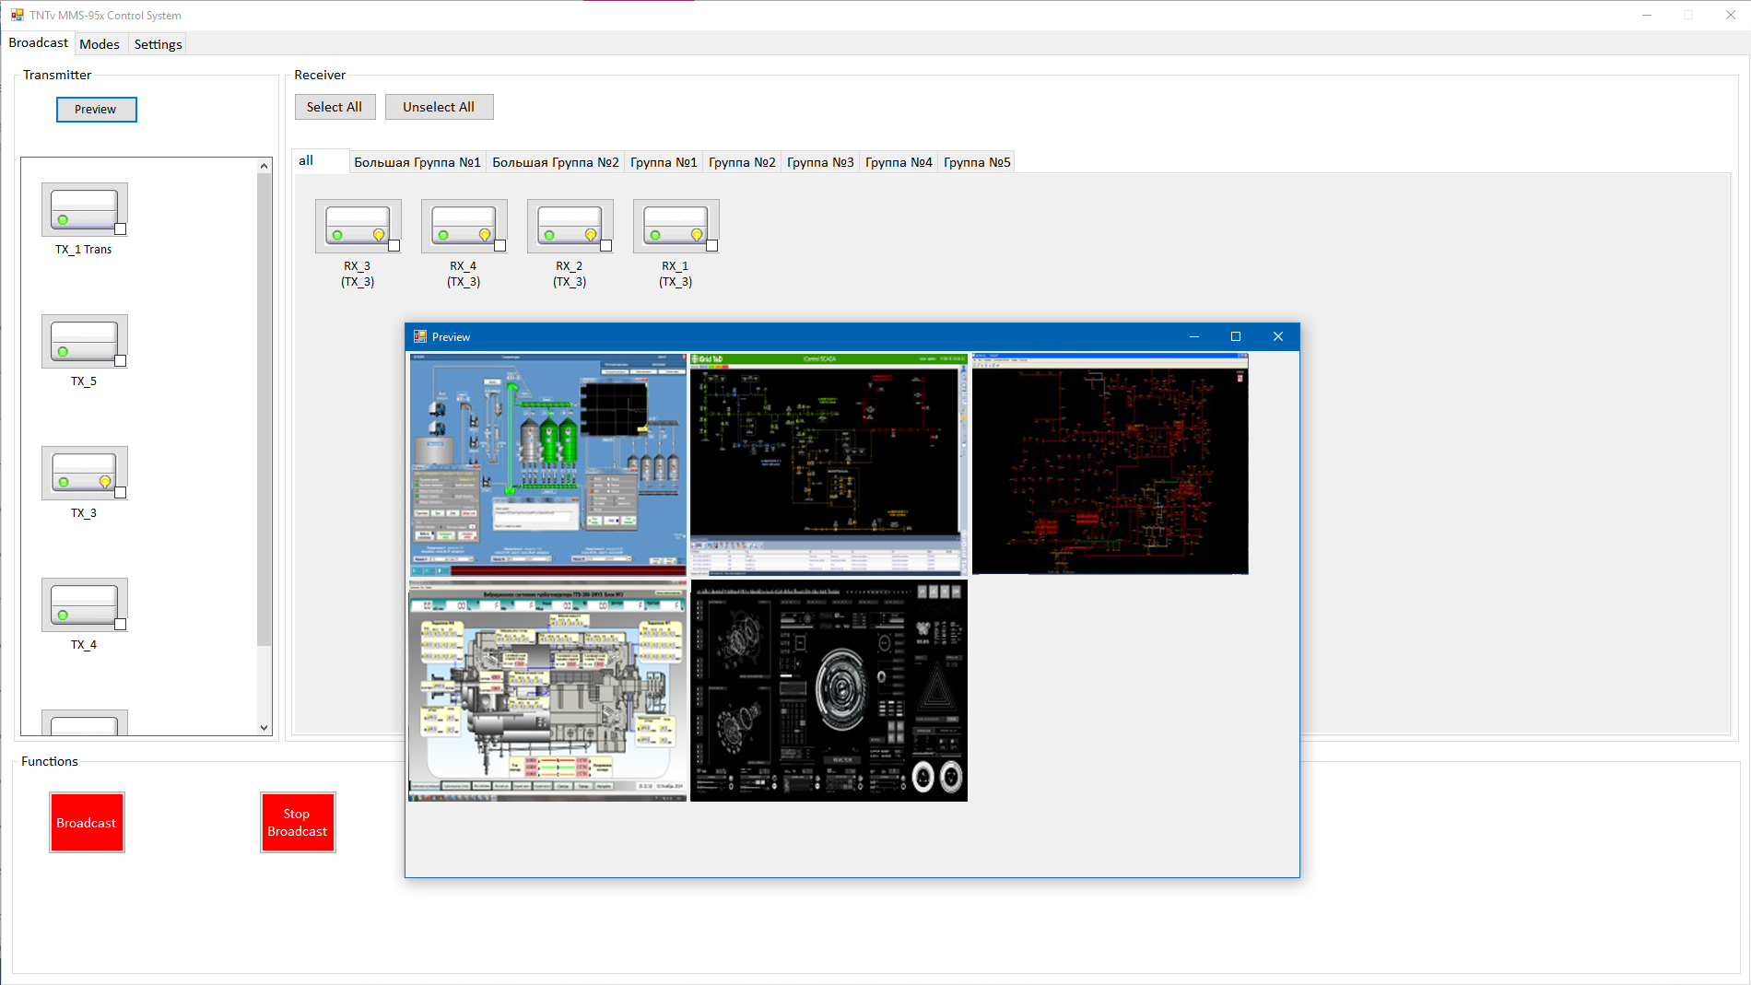Viewport: 1751px width, 985px height.
Task: Click the red Stop Broadcast button
Action: click(x=297, y=823)
